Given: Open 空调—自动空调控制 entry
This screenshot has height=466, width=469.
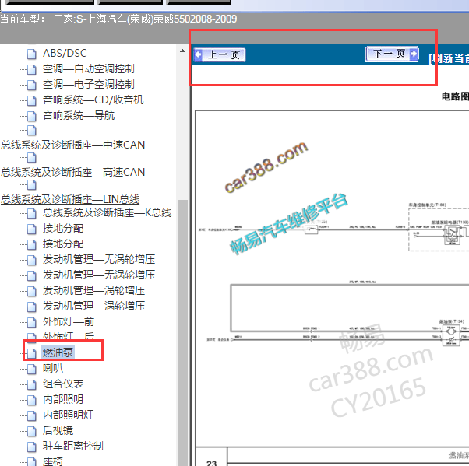Looking at the screenshot, I should click(89, 68).
